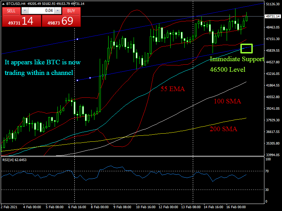Click price scale value 40552.80
Screen dimensions: 282x211
click(273, 97)
